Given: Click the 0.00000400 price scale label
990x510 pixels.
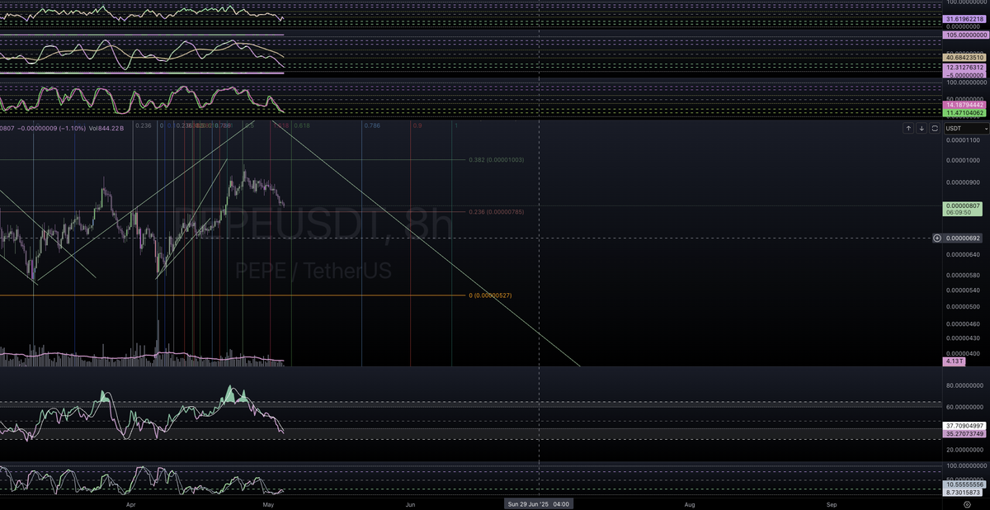Looking at the screenshot, I should 964,353.
